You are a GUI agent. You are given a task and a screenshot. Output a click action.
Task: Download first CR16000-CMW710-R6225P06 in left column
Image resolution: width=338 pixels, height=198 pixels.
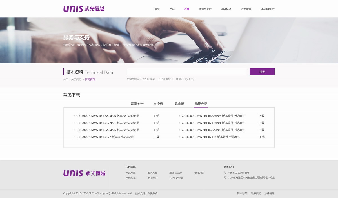(x=156, y=116)
